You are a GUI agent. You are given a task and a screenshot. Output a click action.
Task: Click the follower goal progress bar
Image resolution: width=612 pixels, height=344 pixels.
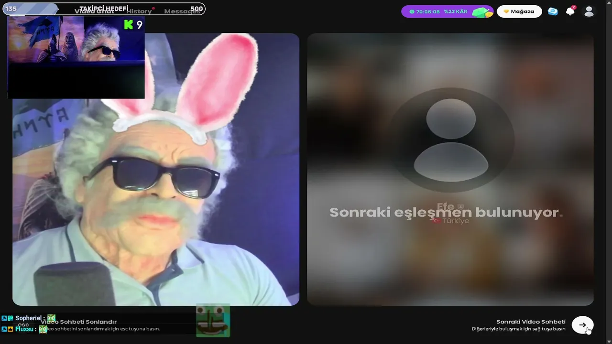click(104, 9)
